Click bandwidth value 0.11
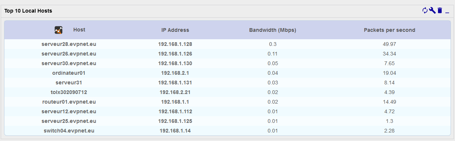Screen dimensions: 455x141 273,54
